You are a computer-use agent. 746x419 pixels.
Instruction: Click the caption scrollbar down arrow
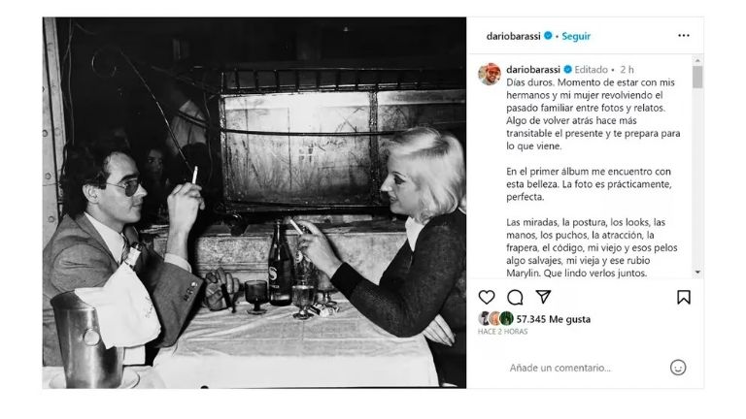click(x=697, y=273)
